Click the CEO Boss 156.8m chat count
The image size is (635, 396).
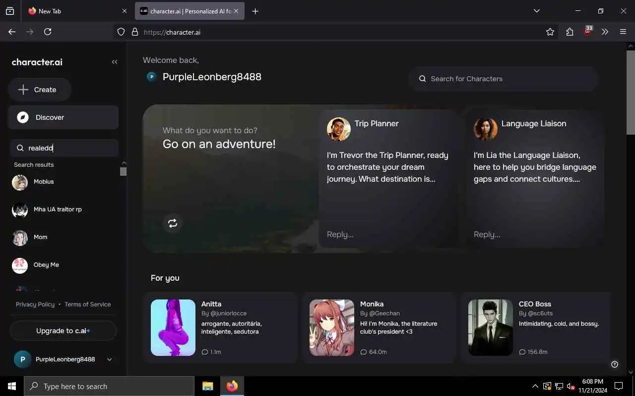coord(533,352)
